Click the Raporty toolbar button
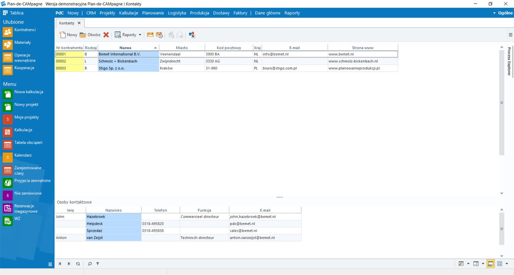 (126, 35)
